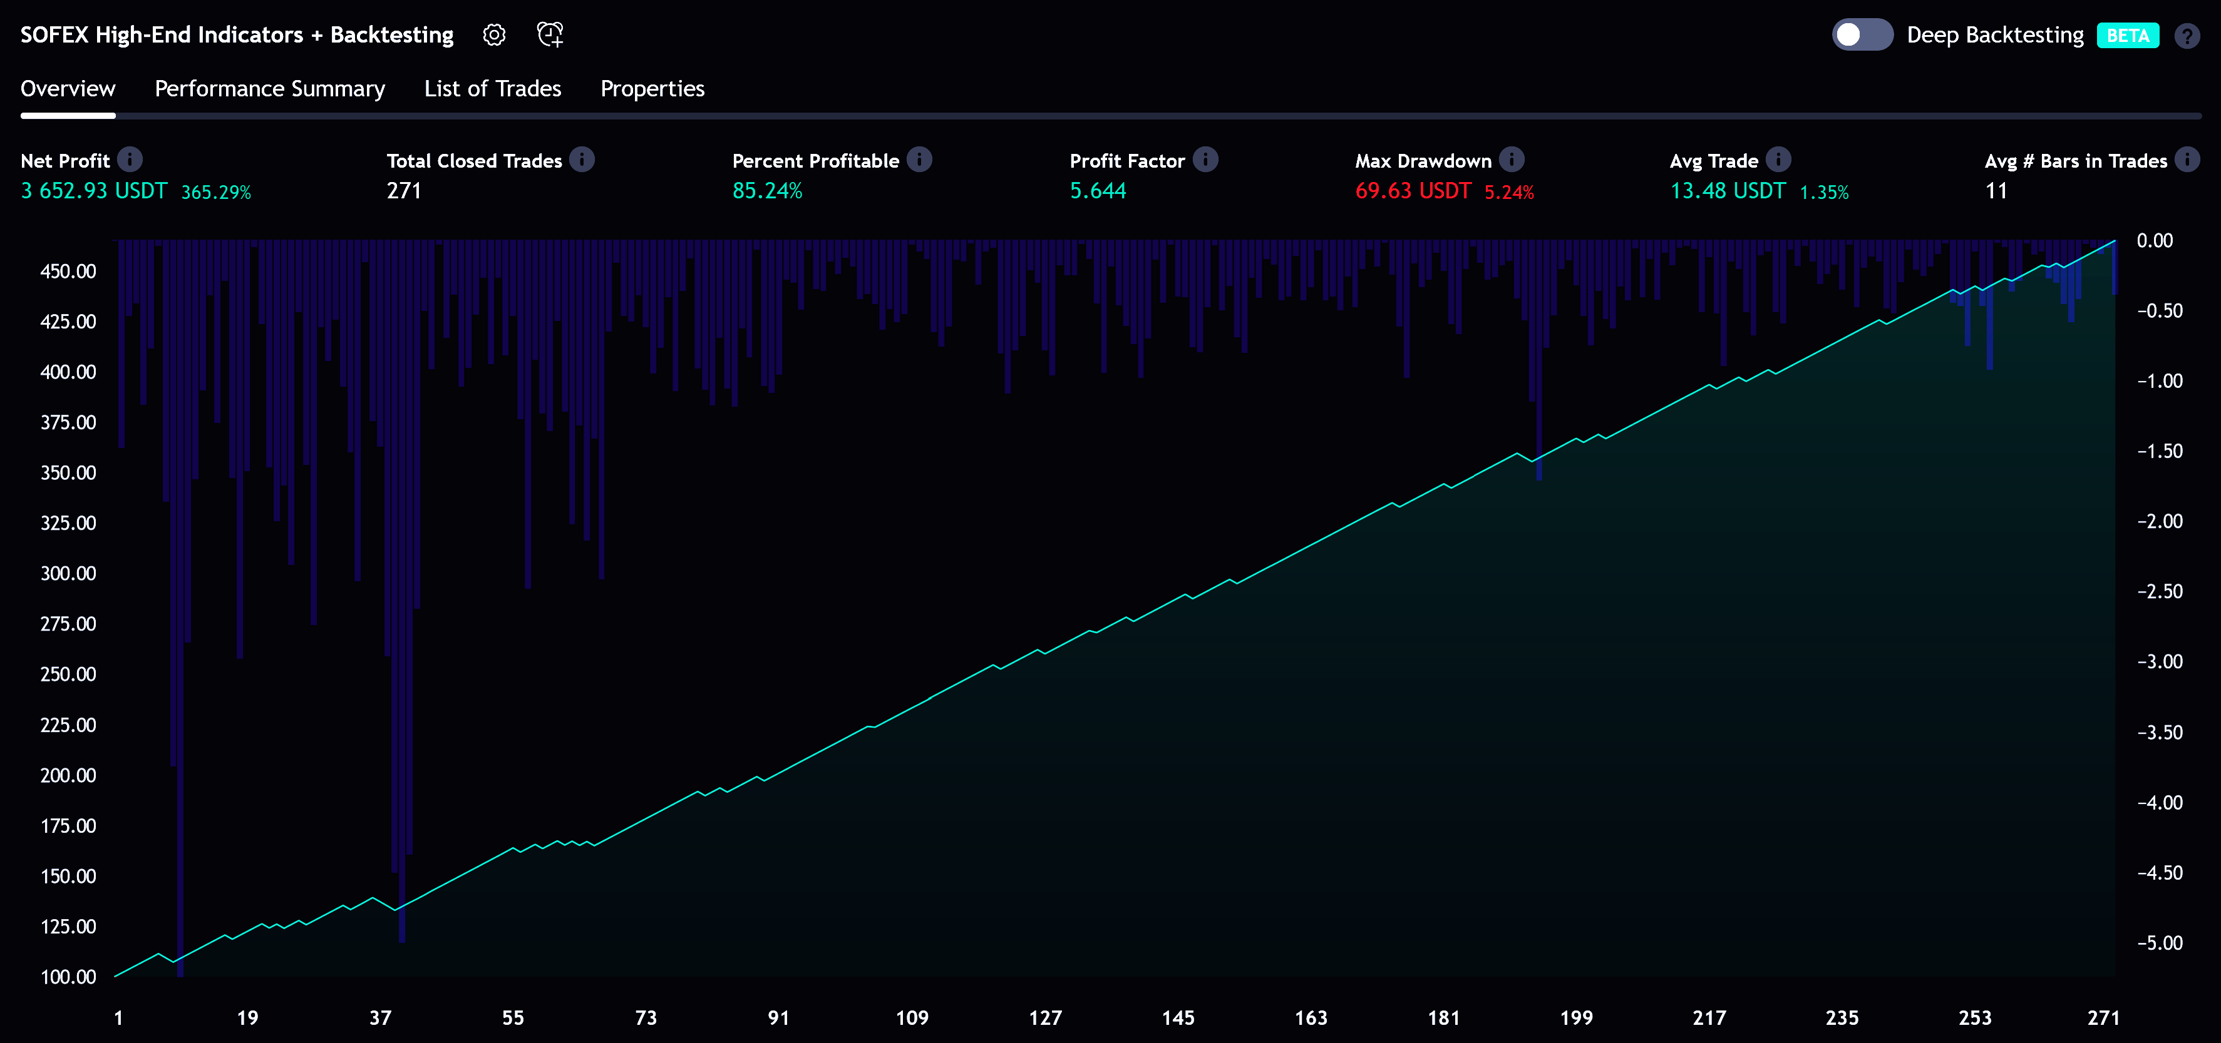Click trade number 37 on x-axis
This screenshot has height=1043, width=2221.
380,1018
